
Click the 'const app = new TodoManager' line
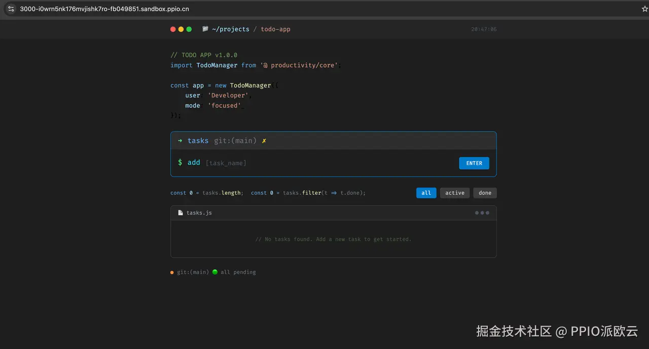point(225,86)
